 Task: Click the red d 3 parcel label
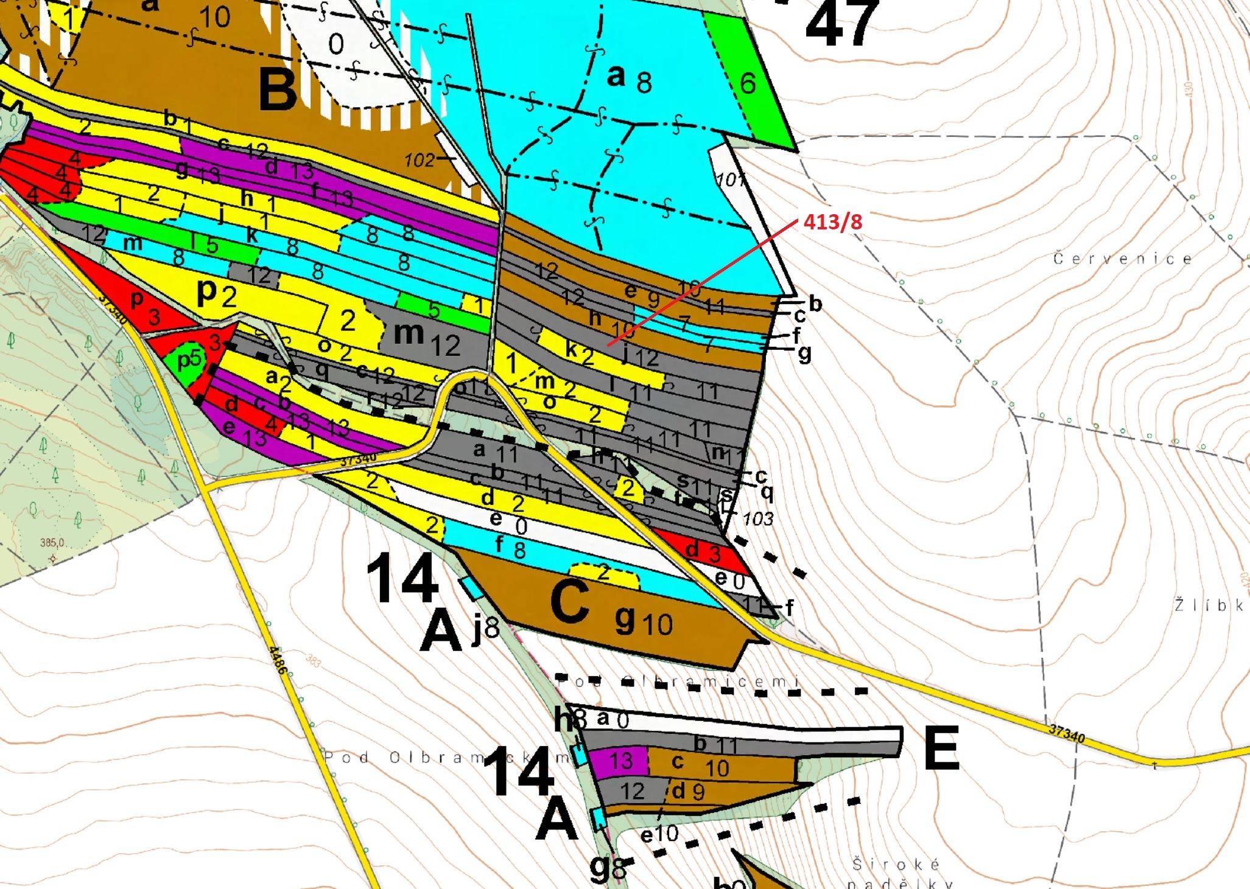[x=703, y=551]
